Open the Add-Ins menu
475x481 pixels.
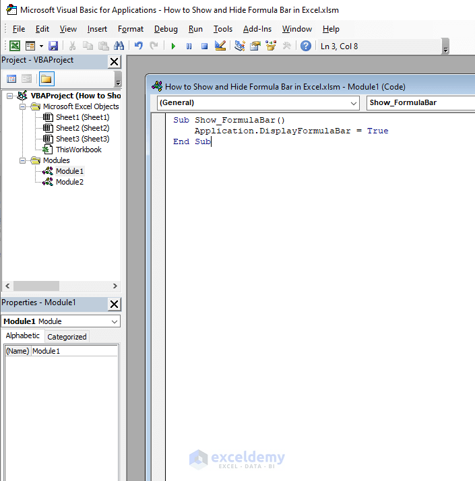pos(257,29)
